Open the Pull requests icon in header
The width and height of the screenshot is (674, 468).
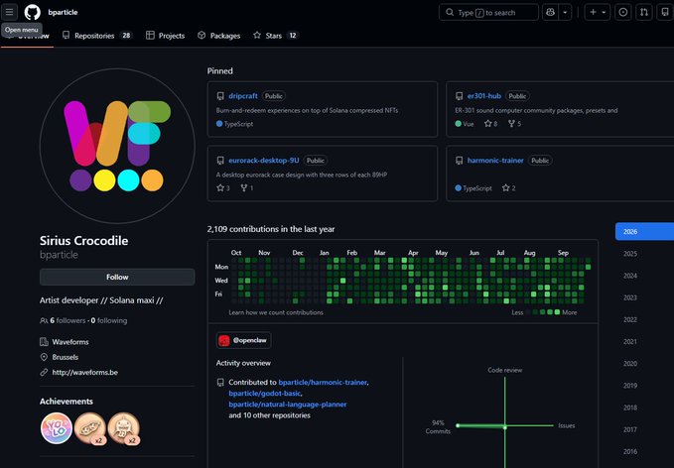644,13
